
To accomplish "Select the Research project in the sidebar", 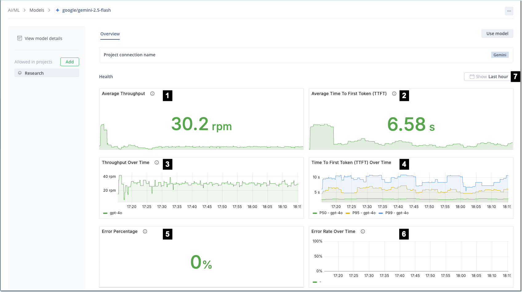I will (34, 73).
